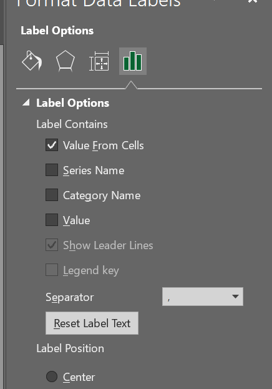Uncheck the Value From Cells checkbox

coord(52,145)
